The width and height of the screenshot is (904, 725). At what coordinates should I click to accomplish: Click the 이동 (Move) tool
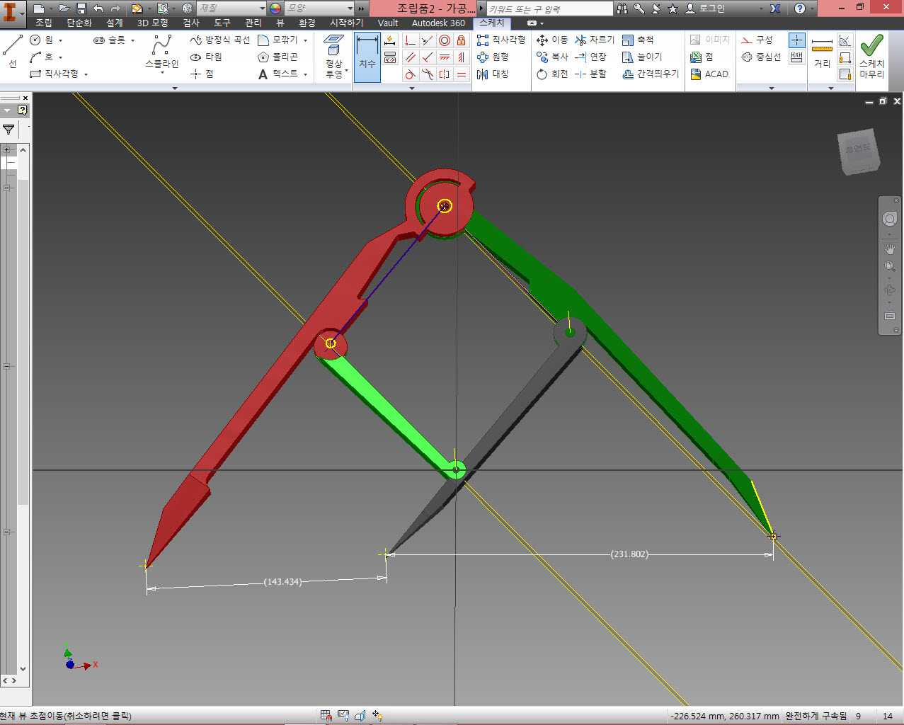click(552, 40)
